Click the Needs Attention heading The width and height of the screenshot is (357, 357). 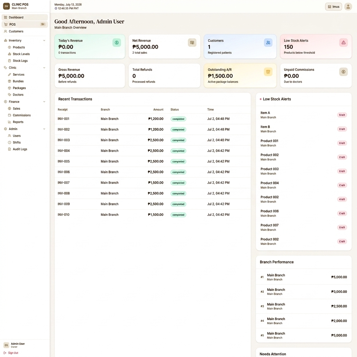click(273, 354)
